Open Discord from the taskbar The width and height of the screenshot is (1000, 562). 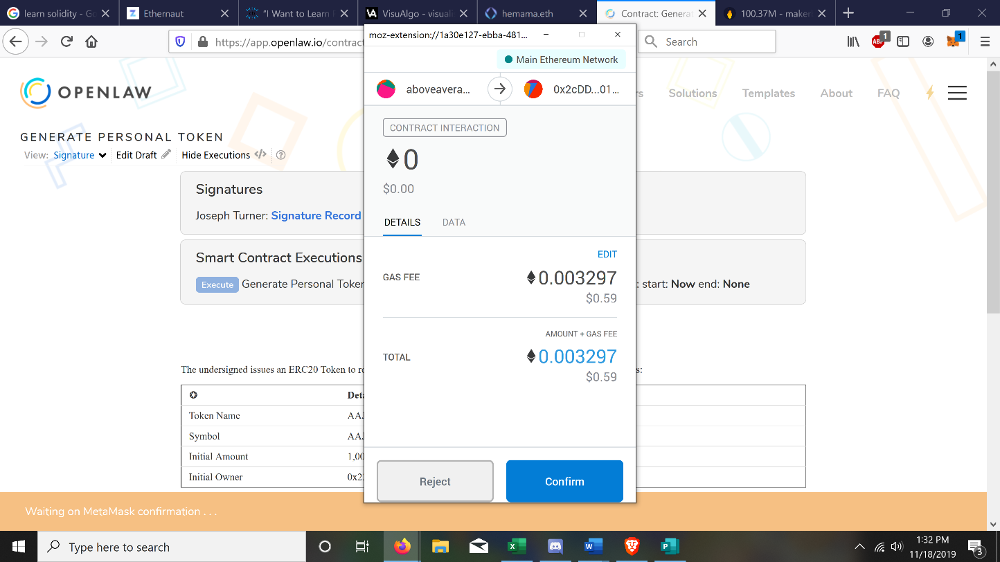point(555,547)
